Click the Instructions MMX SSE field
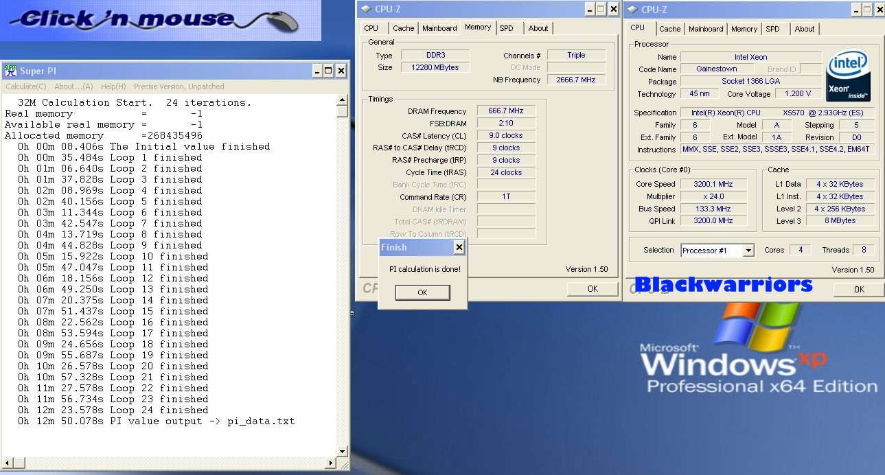 coord(778,149)
